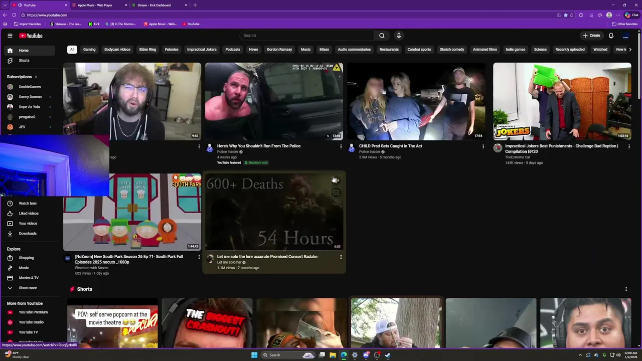This screenshot has height=361, width=642.
Task: Click the search magnifier button
Action: pyautogui.click(x=382, y=36)
